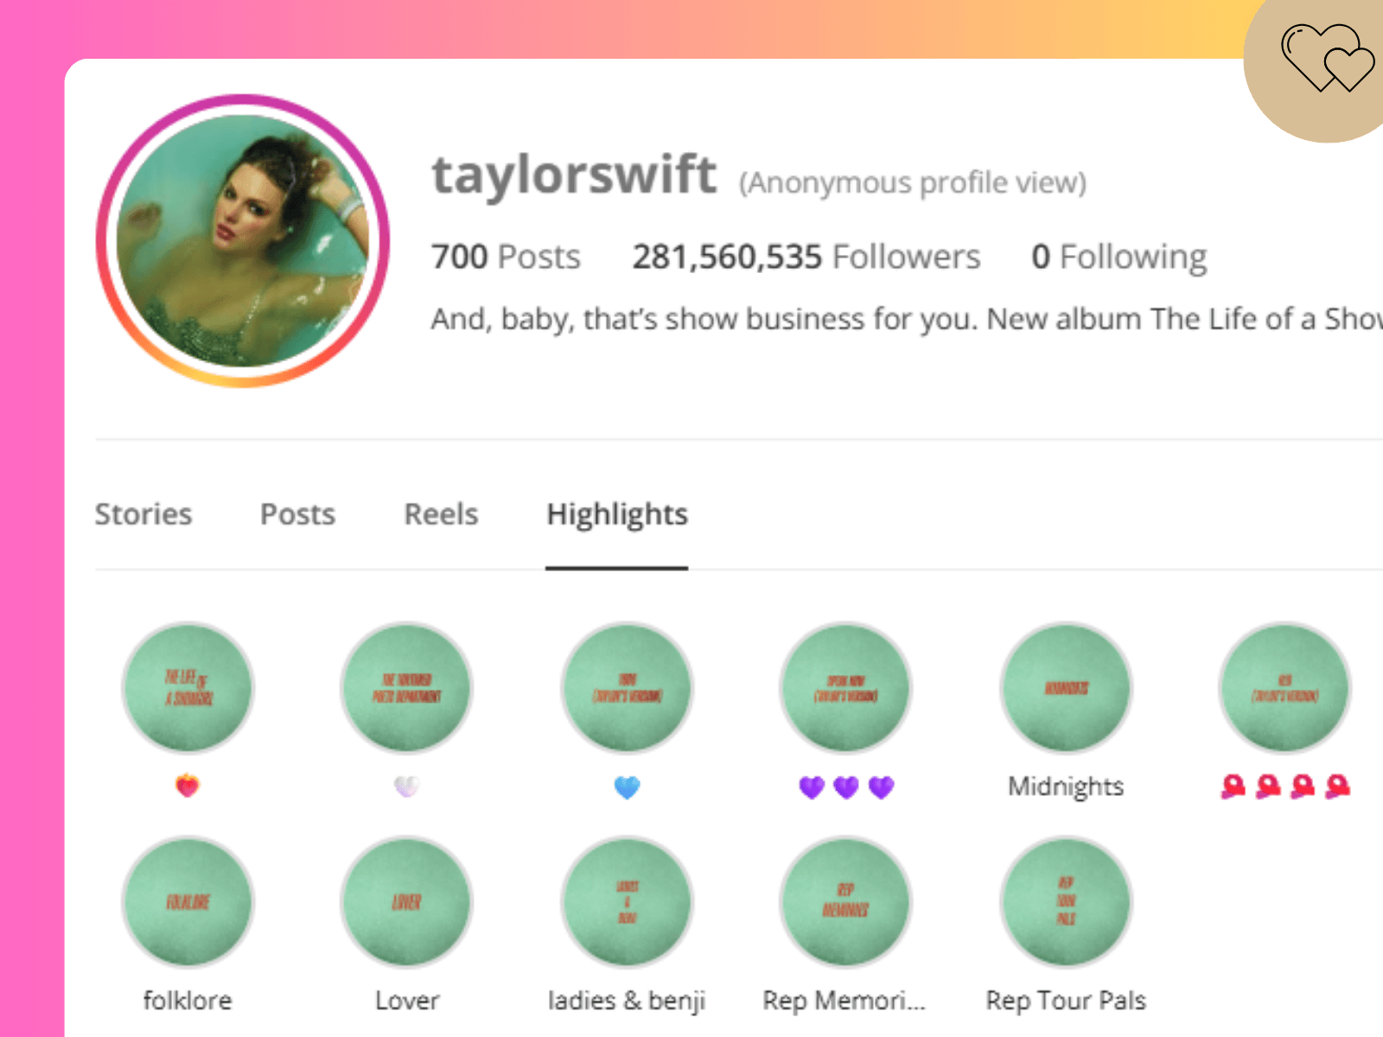Open the "The Life of a Showgirl" highlight

tap(188, 688)
